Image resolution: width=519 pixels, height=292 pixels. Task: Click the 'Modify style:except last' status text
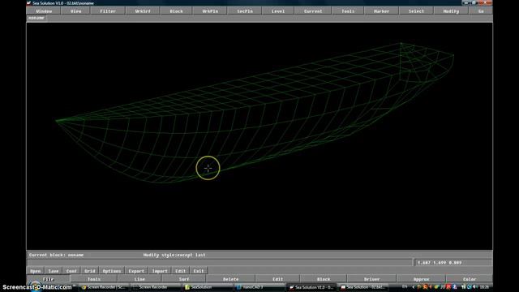coord(174,255)
